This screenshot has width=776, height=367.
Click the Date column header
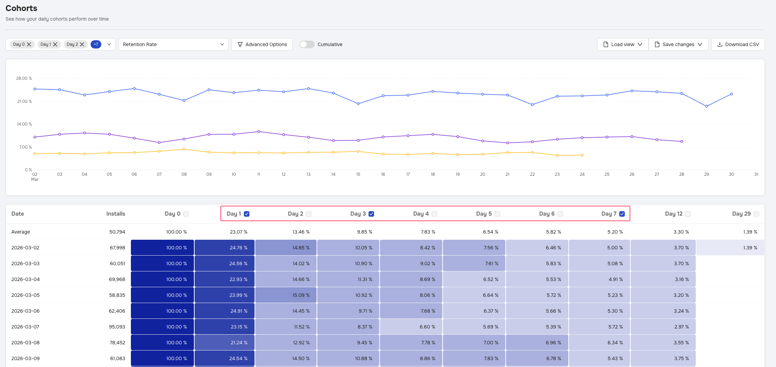pyautogui.click(x=18, y=214)
